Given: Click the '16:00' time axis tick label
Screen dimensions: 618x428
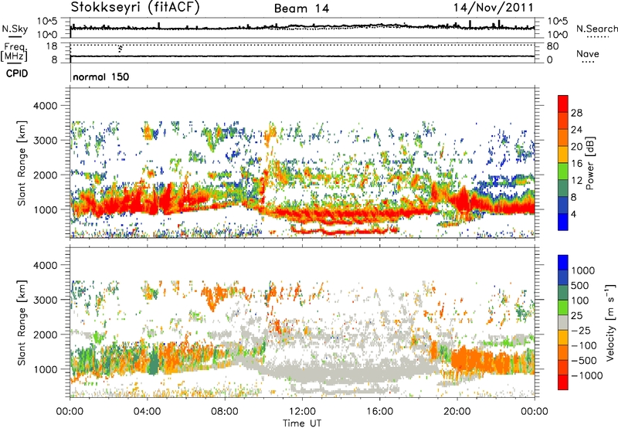Looking at the screenshot, I should click(380, 412).
